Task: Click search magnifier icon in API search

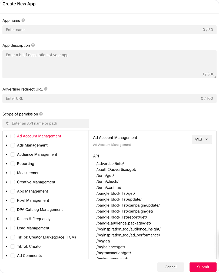Action: click(8, 123)
